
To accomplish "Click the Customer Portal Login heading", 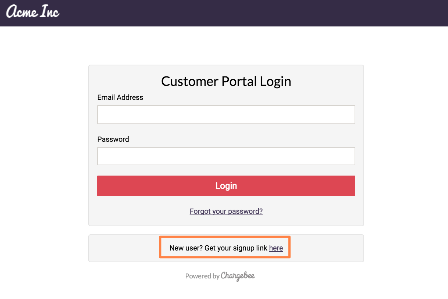I will tap(226, 81).
